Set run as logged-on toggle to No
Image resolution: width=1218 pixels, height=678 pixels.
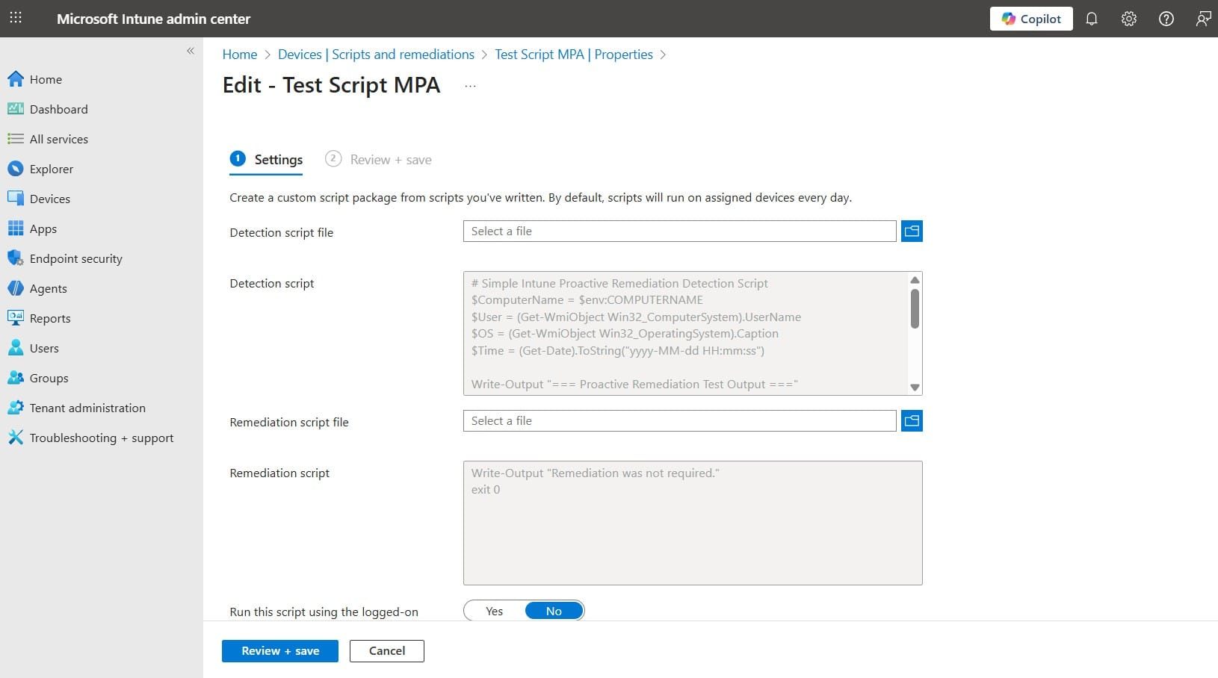point(554,611)
